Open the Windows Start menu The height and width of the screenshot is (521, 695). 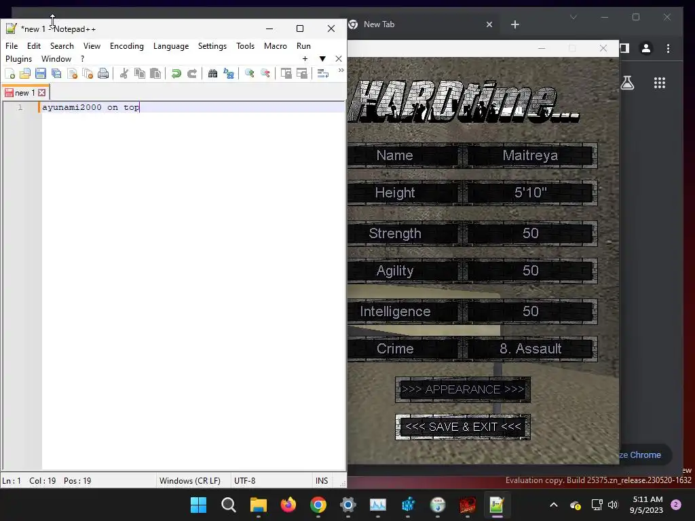[x=198, y=505]
